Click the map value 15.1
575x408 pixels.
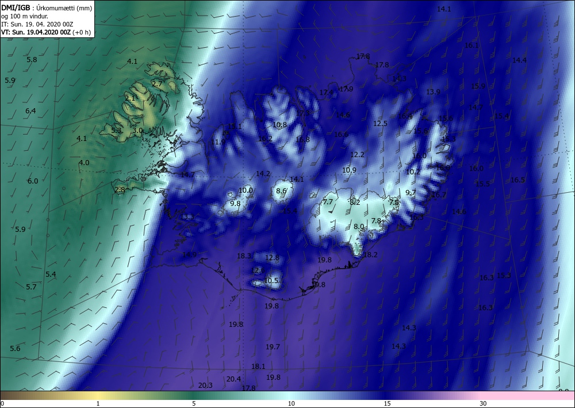pyautogui.click(x=235, y=126)
